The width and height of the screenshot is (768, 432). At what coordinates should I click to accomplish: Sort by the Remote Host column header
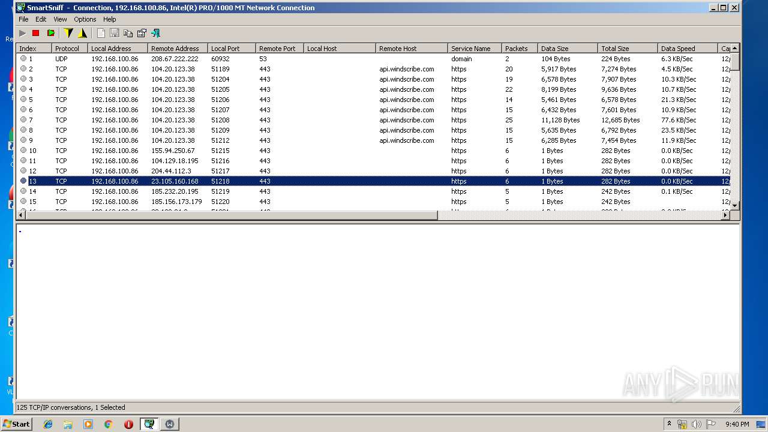point(412,49)
